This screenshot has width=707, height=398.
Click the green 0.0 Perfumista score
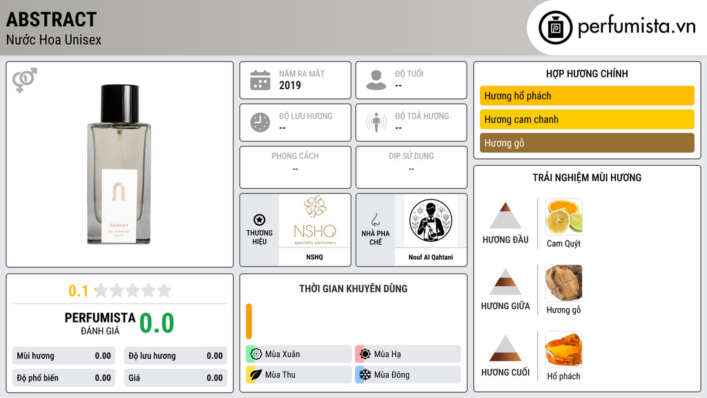pyautogui.click(x=157, y=323)
